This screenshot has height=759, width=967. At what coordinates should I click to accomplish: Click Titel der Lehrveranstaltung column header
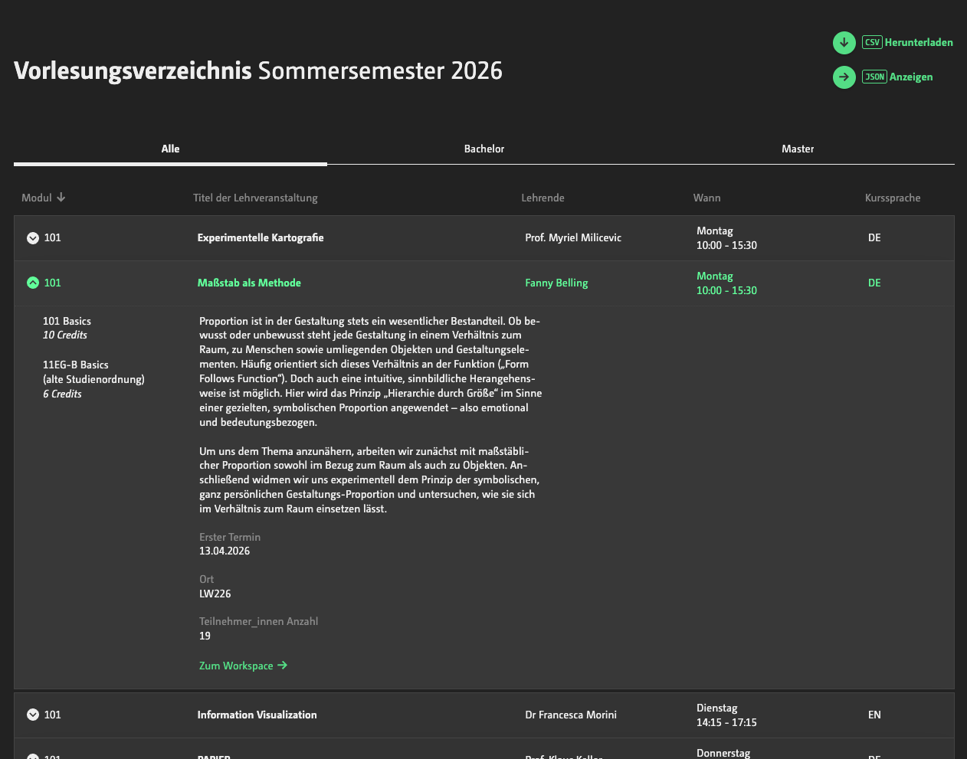tap(255, 198)
